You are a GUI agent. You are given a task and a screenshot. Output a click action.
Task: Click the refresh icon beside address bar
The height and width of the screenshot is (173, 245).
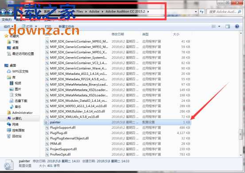click(x=202, y=12)
